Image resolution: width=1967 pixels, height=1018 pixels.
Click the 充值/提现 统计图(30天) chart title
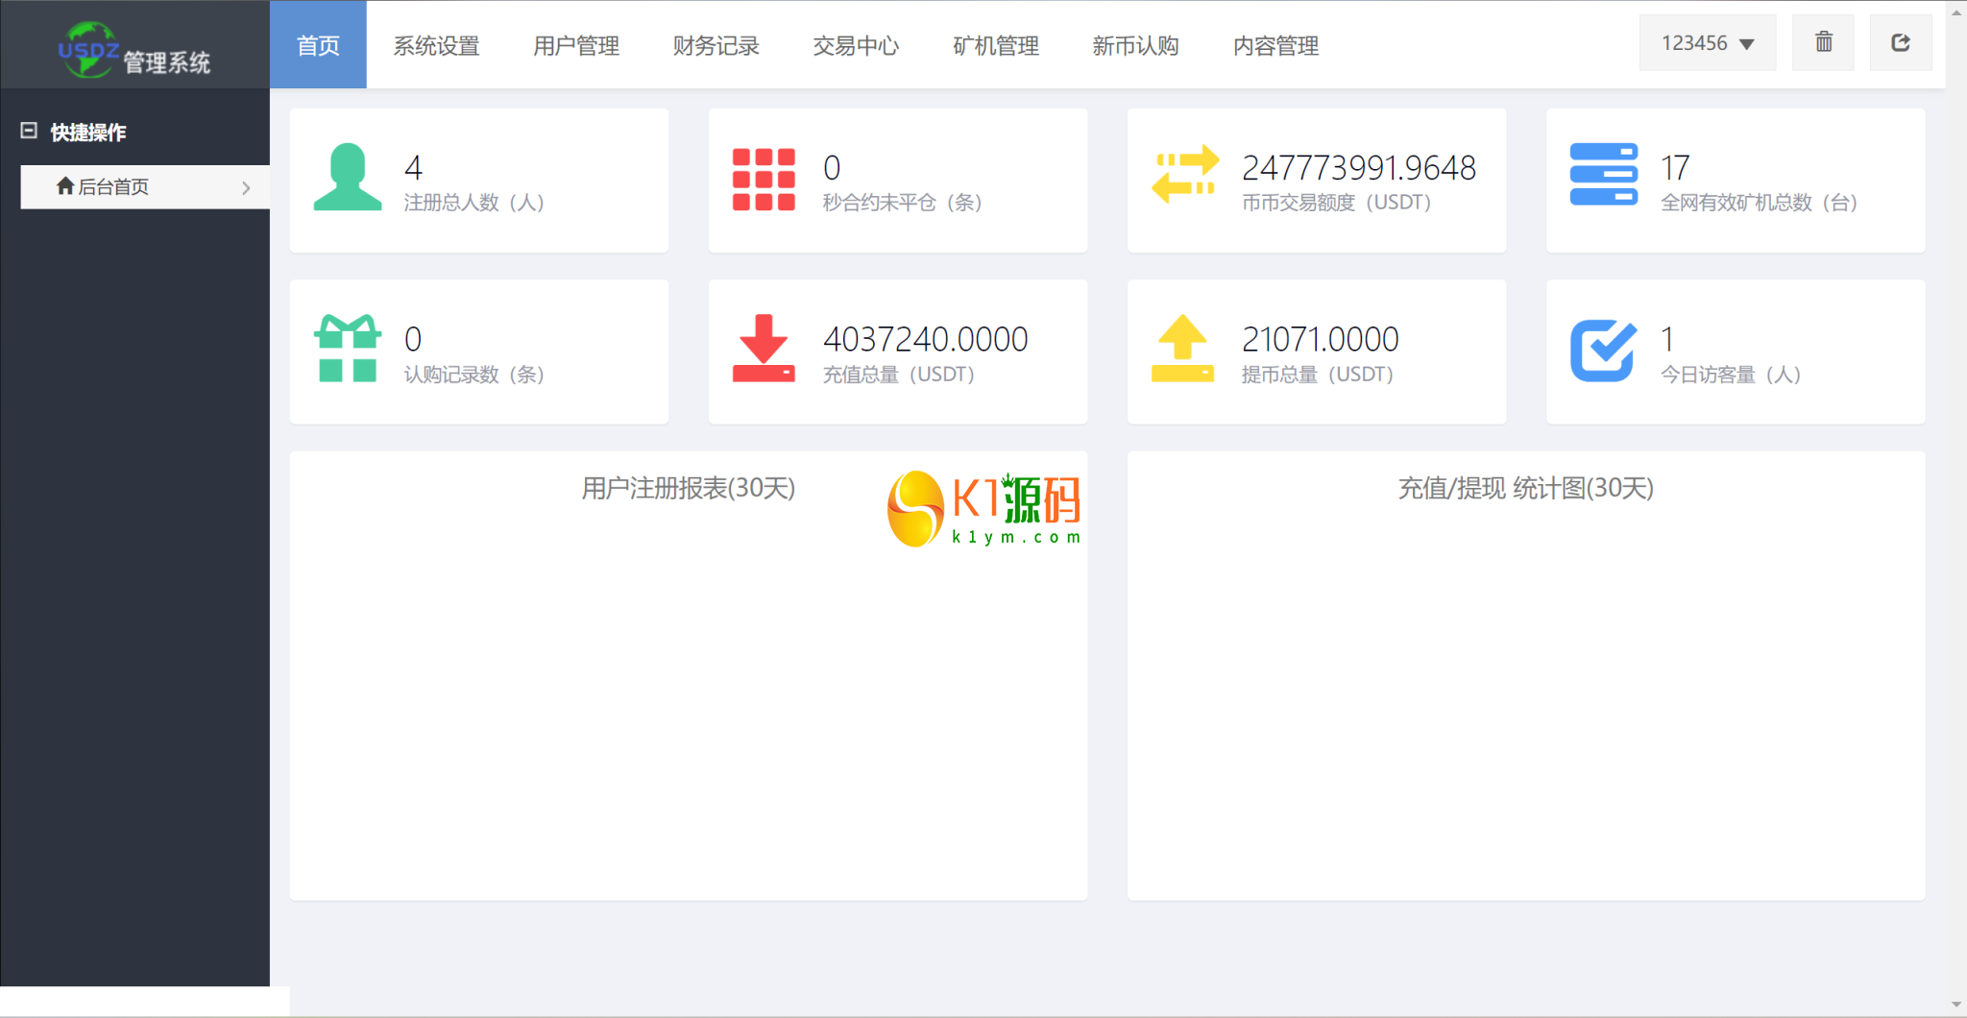pyautogui.click(x=1526, y=488)
